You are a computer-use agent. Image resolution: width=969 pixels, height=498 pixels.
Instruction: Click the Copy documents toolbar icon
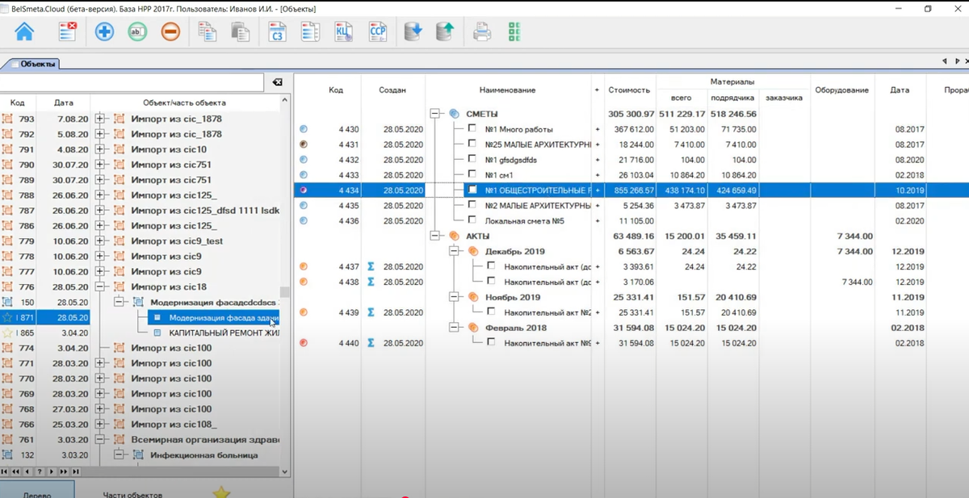click(x=208, y=32)
